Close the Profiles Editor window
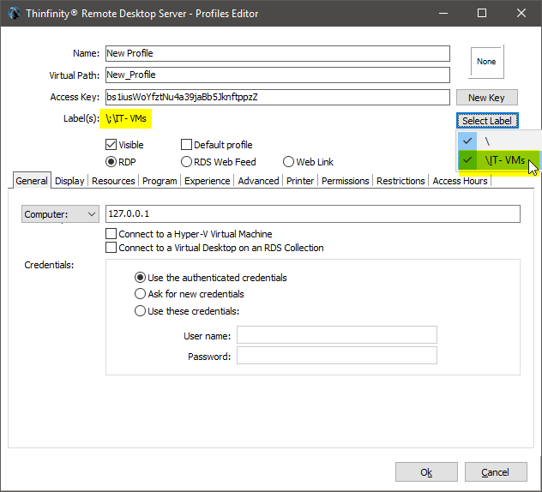This screenshot has height=492, width=542. point(521,14)
